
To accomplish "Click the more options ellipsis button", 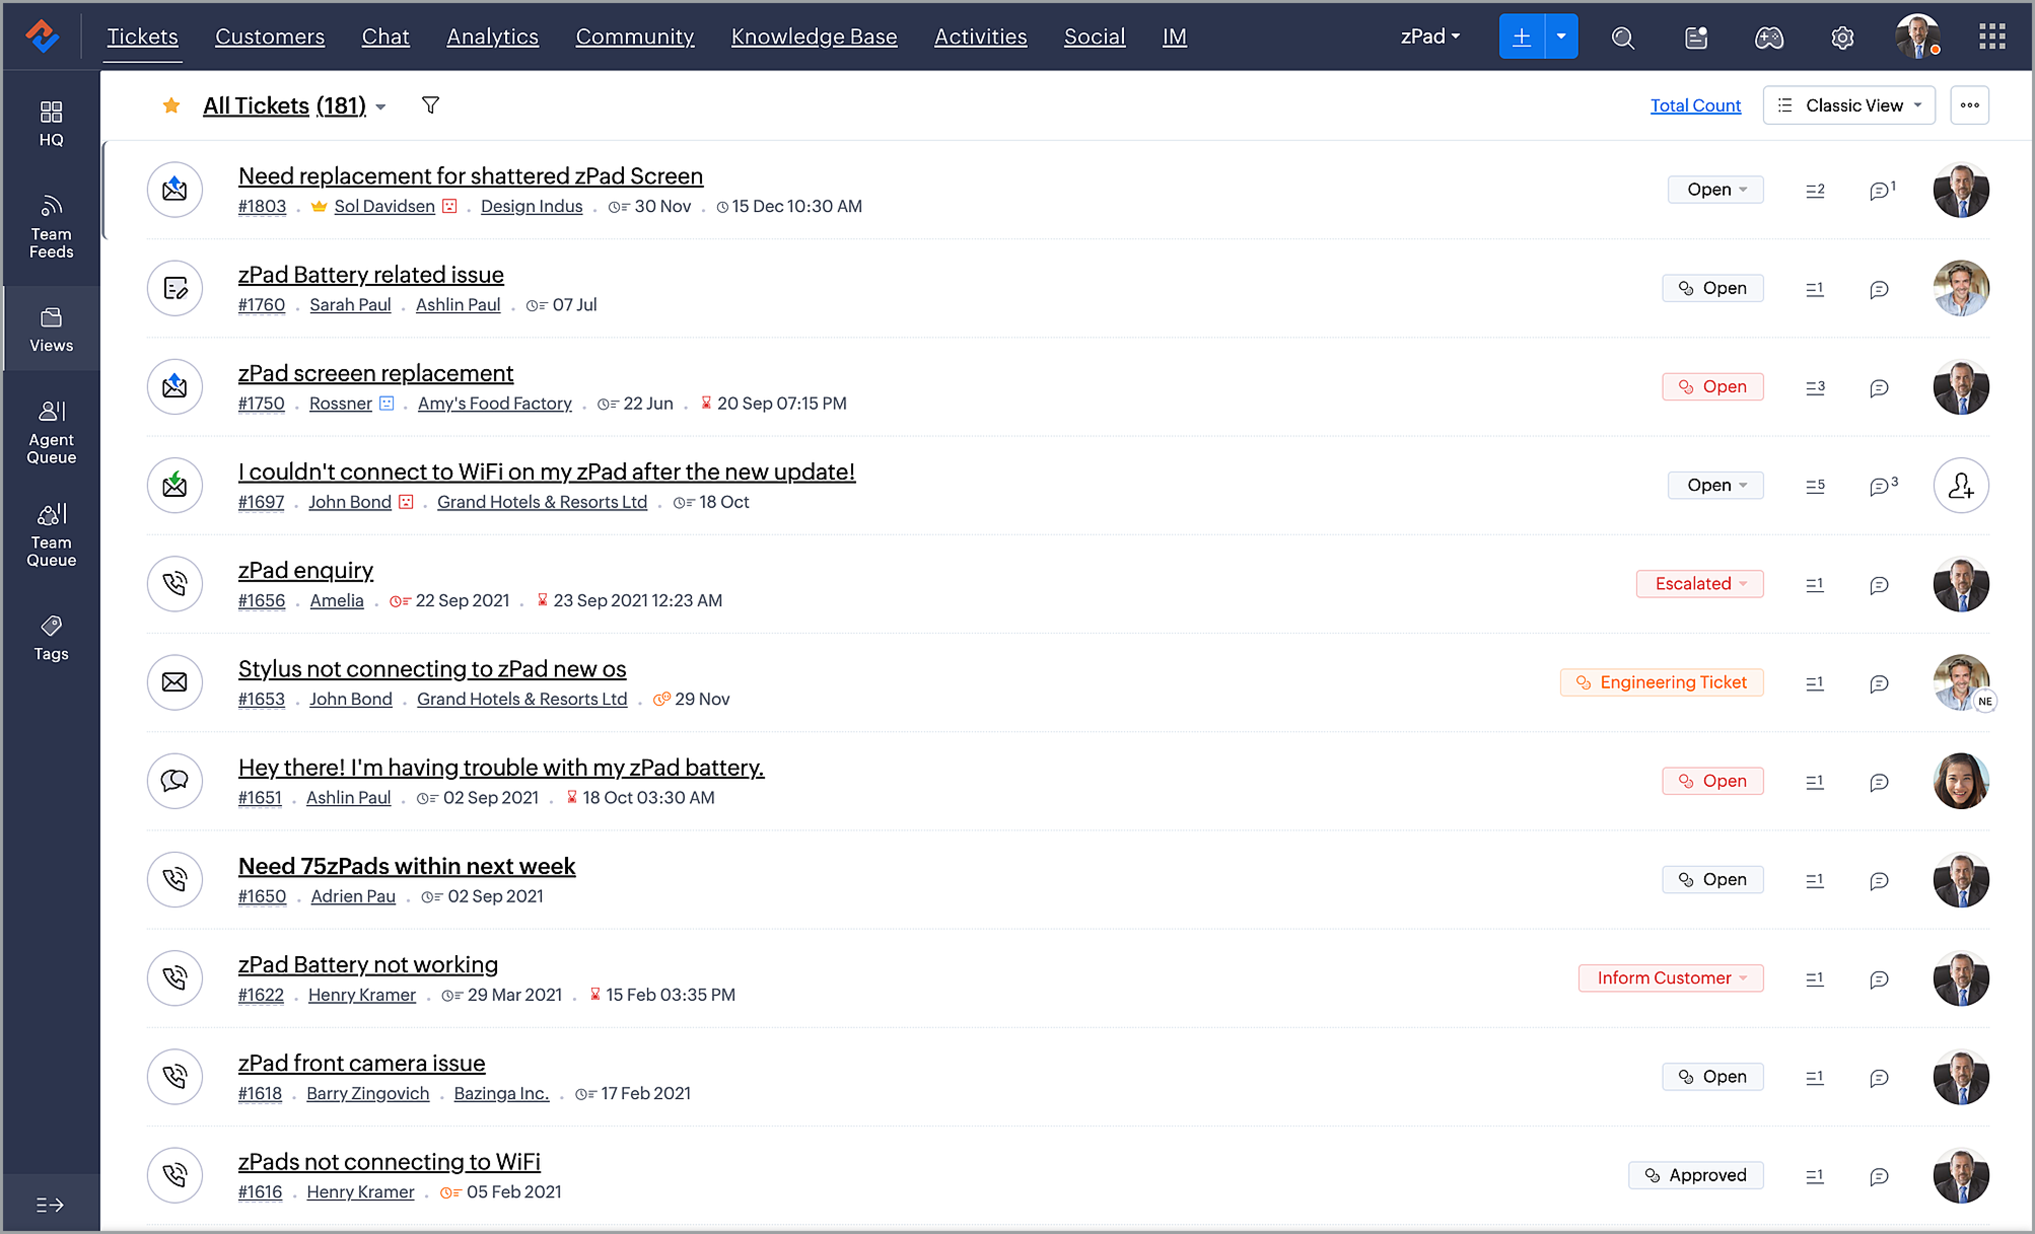I will point(1969,105).
